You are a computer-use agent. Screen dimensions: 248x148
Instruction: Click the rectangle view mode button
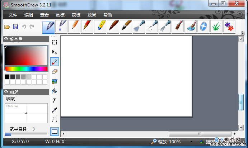pos(55,132)
